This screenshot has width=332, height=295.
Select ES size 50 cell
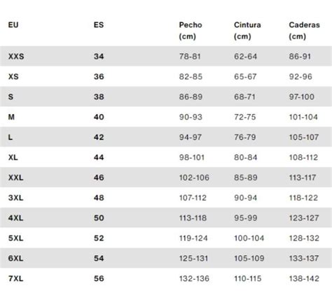pos(99,218)
